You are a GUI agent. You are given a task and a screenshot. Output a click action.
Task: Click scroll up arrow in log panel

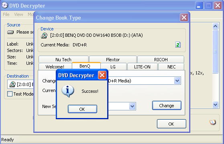click(215, 26)
